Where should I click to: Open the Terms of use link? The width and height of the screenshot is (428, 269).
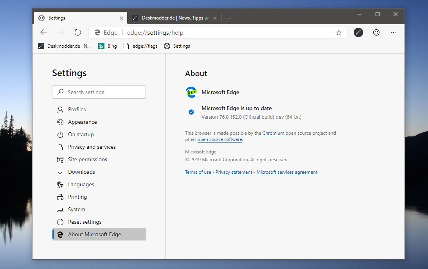coord(198,172)
